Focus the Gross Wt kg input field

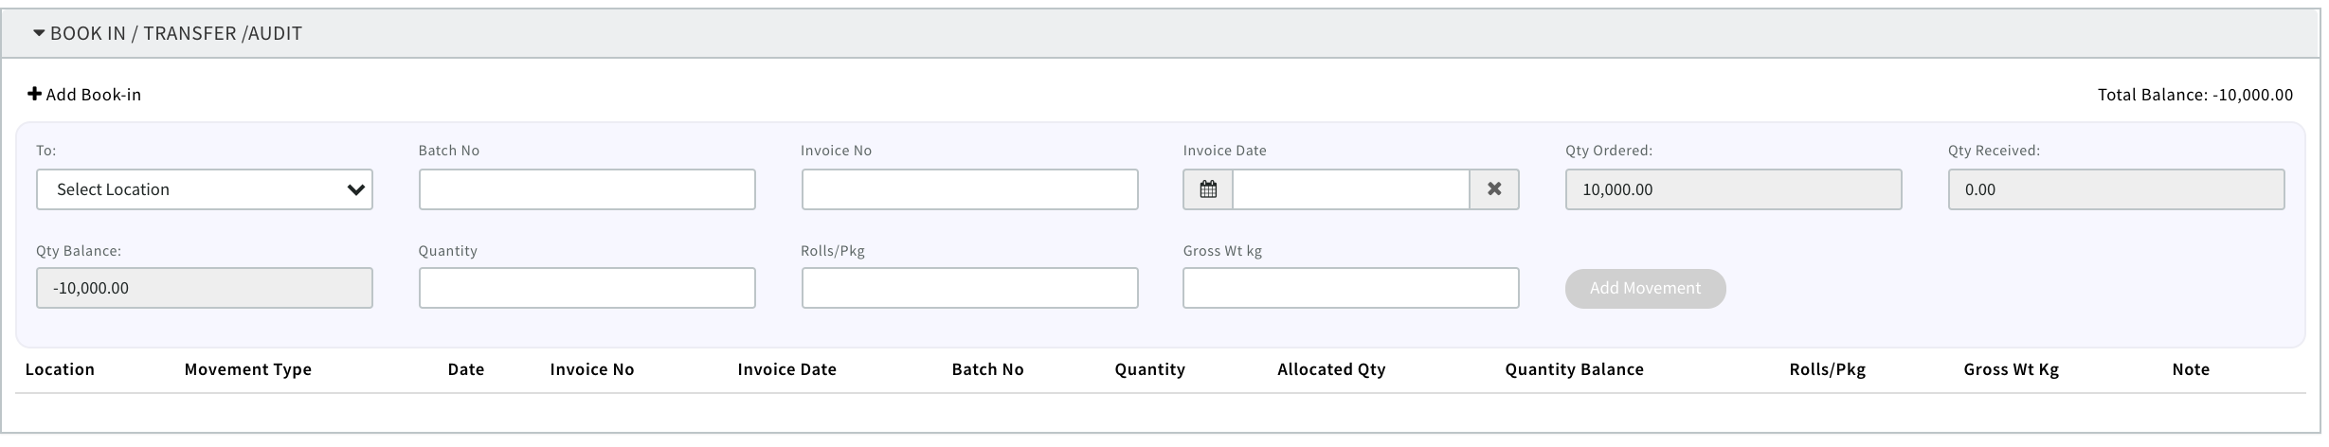coord(1350,288)
